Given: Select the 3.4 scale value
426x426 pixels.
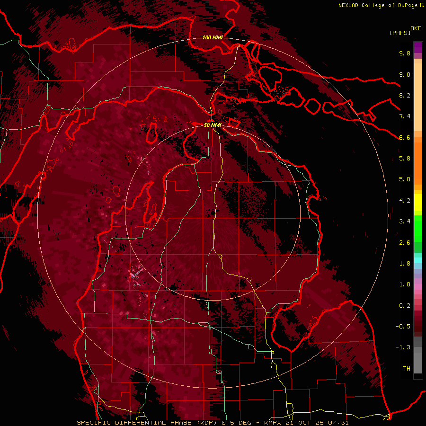Looking at the screenshot, I should coord(405,222).
